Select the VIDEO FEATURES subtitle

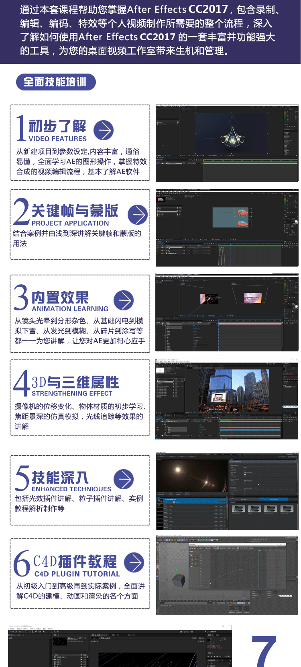coord(57,139)
